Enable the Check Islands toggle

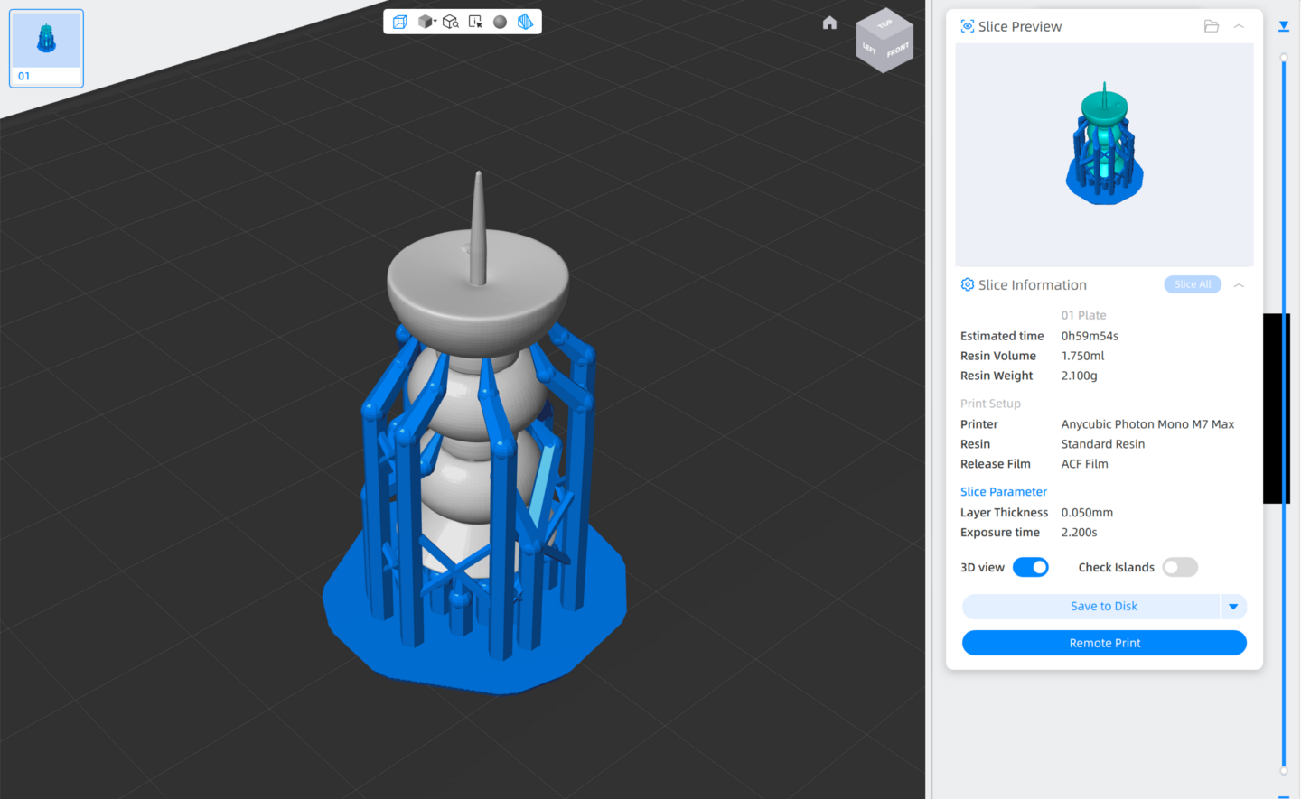pyautogui.click(x=1179, y=567)
